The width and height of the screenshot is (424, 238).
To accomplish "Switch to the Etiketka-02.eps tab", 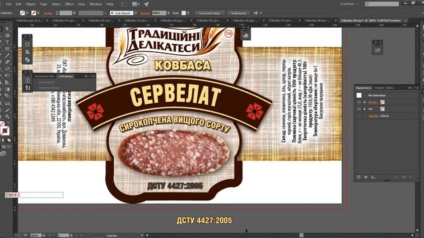I will tap(101, 20).
